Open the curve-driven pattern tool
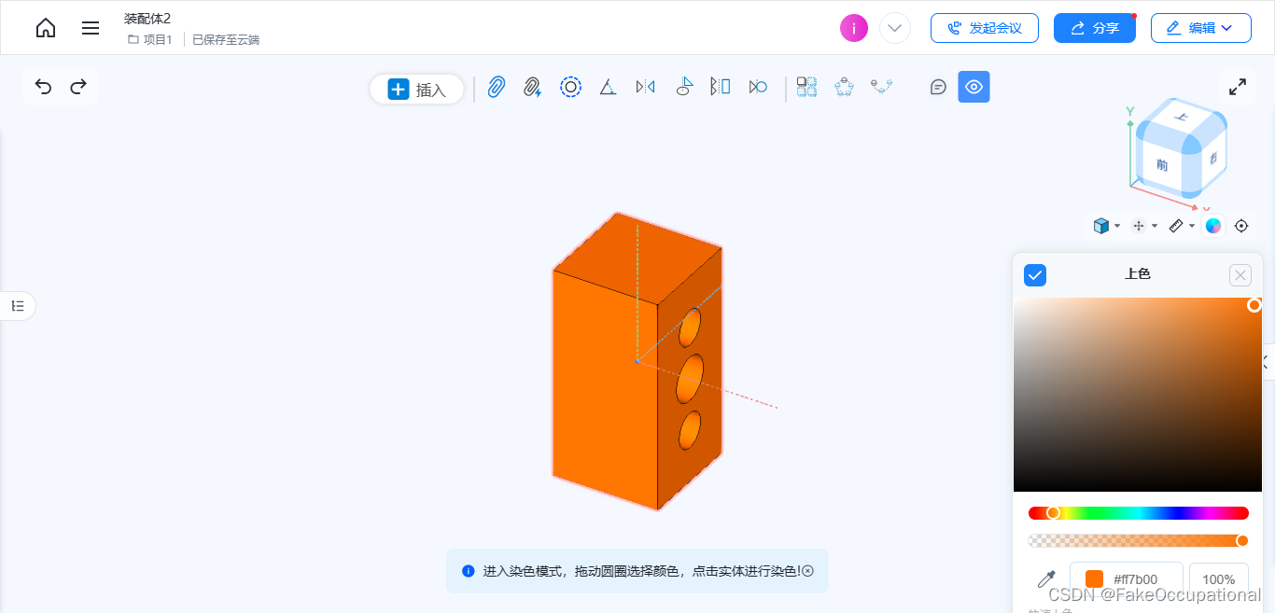This screenshot has width=1275, height=613. [x=881, y=87]
